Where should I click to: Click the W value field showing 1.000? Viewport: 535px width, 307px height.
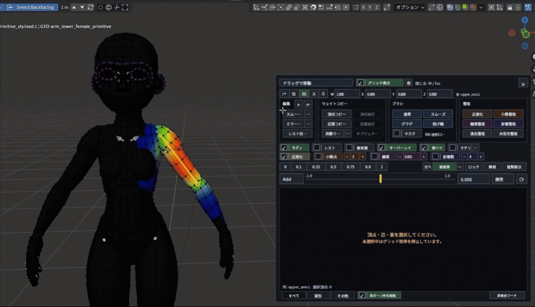347,94
